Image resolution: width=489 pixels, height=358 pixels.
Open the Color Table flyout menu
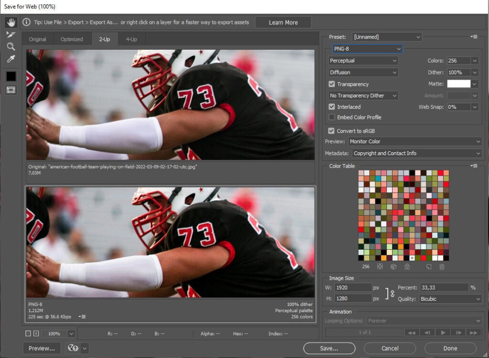tap(474, 166)
